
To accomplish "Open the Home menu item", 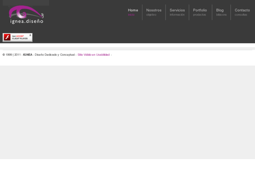I will point(133,12).
